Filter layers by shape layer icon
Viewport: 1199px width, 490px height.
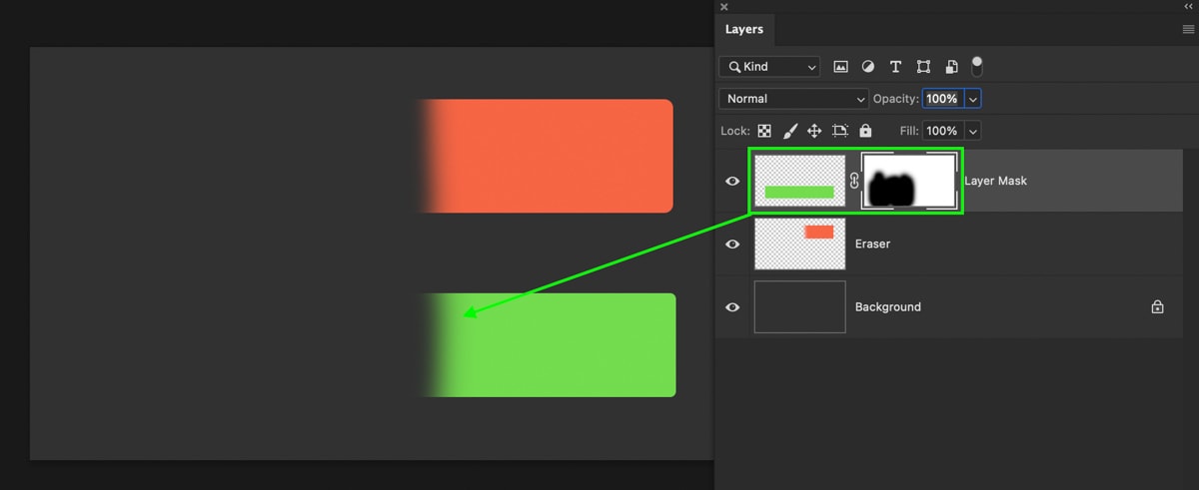[923, 67]
